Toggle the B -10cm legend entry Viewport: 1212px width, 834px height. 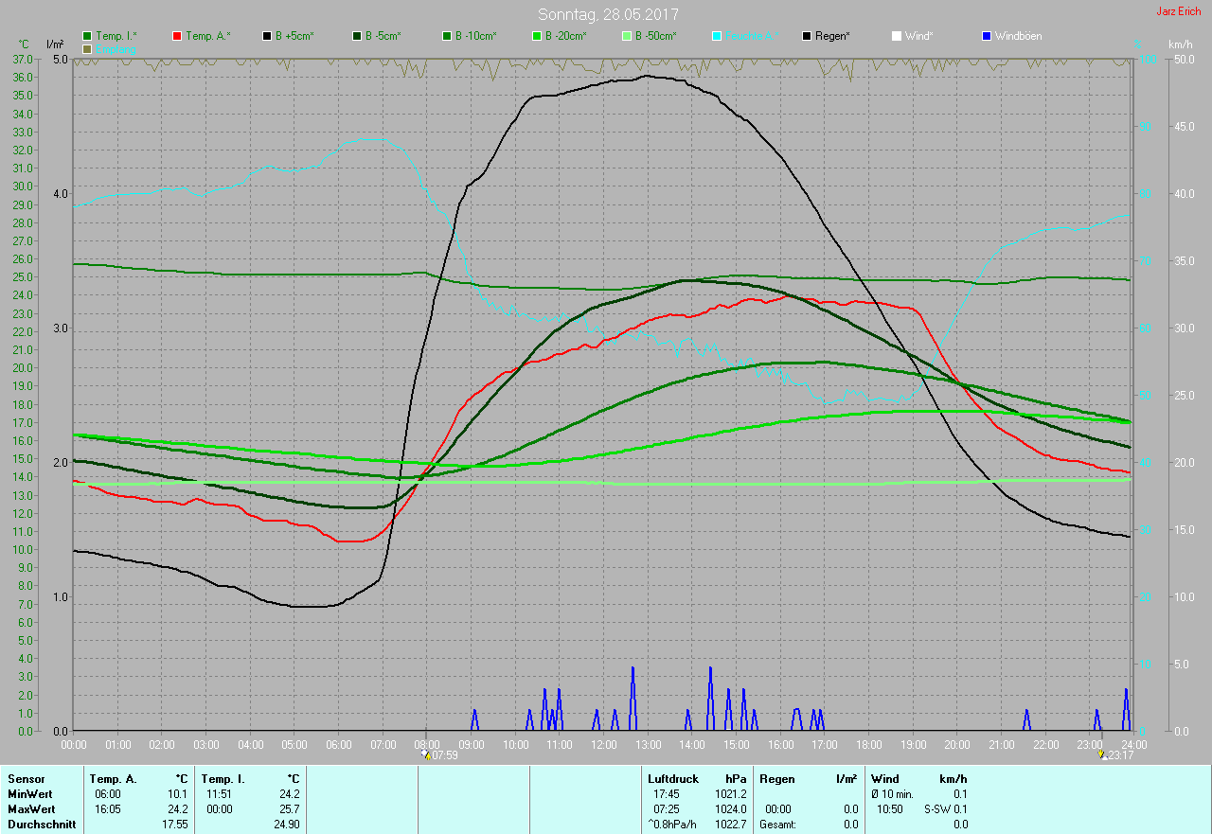click(x=469, y=36)
